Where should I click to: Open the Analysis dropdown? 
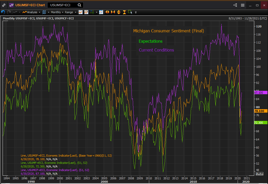tap(32, 12)
